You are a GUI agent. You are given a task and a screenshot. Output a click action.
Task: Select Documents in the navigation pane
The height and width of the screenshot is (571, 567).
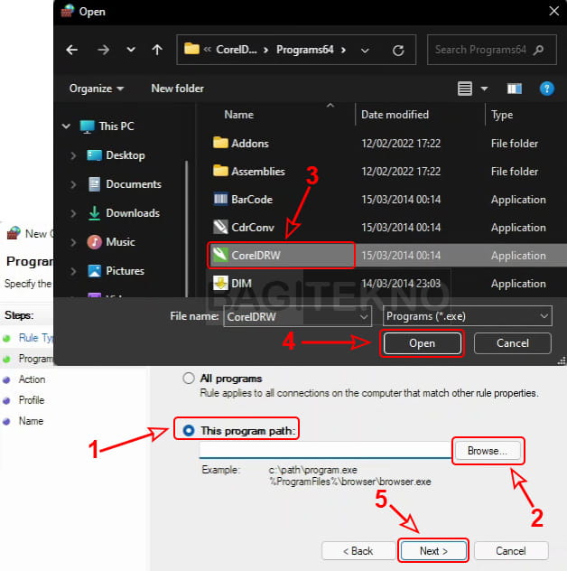[125, 184]
